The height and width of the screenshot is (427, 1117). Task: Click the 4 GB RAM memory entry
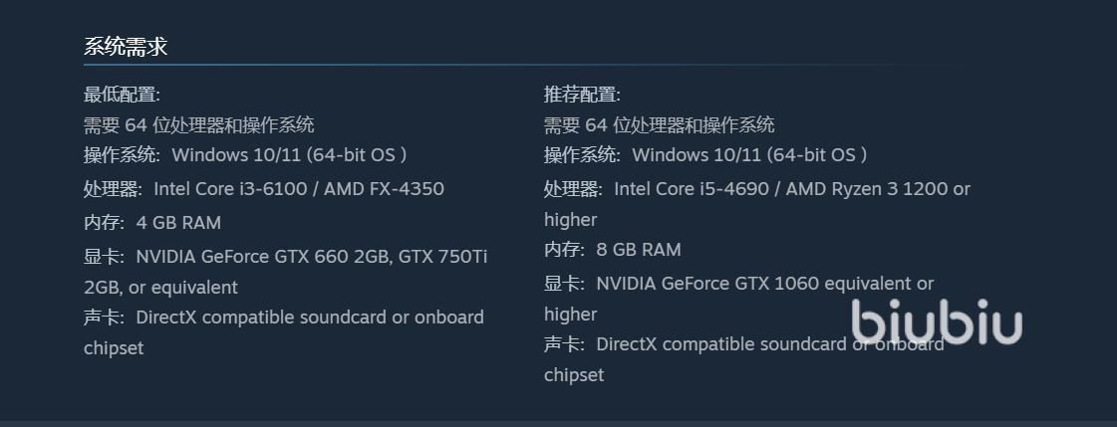(x=178, y=222)
